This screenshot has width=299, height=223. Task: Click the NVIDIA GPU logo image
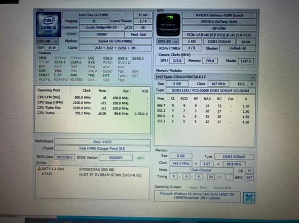(x=168, y=25)
